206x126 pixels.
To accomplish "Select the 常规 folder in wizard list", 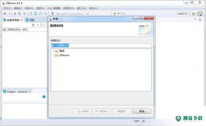I will 62,51.
